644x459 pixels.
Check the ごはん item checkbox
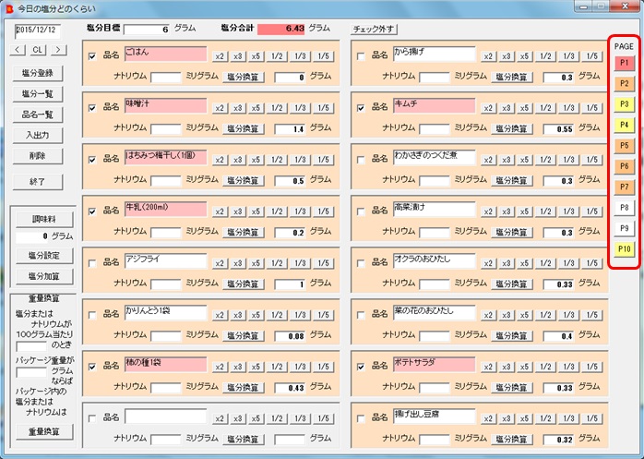click(x=92, y=56)
